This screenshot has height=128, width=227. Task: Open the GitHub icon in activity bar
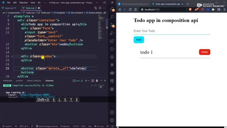(112, 89)
